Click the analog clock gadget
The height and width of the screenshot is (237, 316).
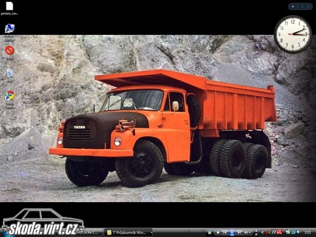pos(293,34)
